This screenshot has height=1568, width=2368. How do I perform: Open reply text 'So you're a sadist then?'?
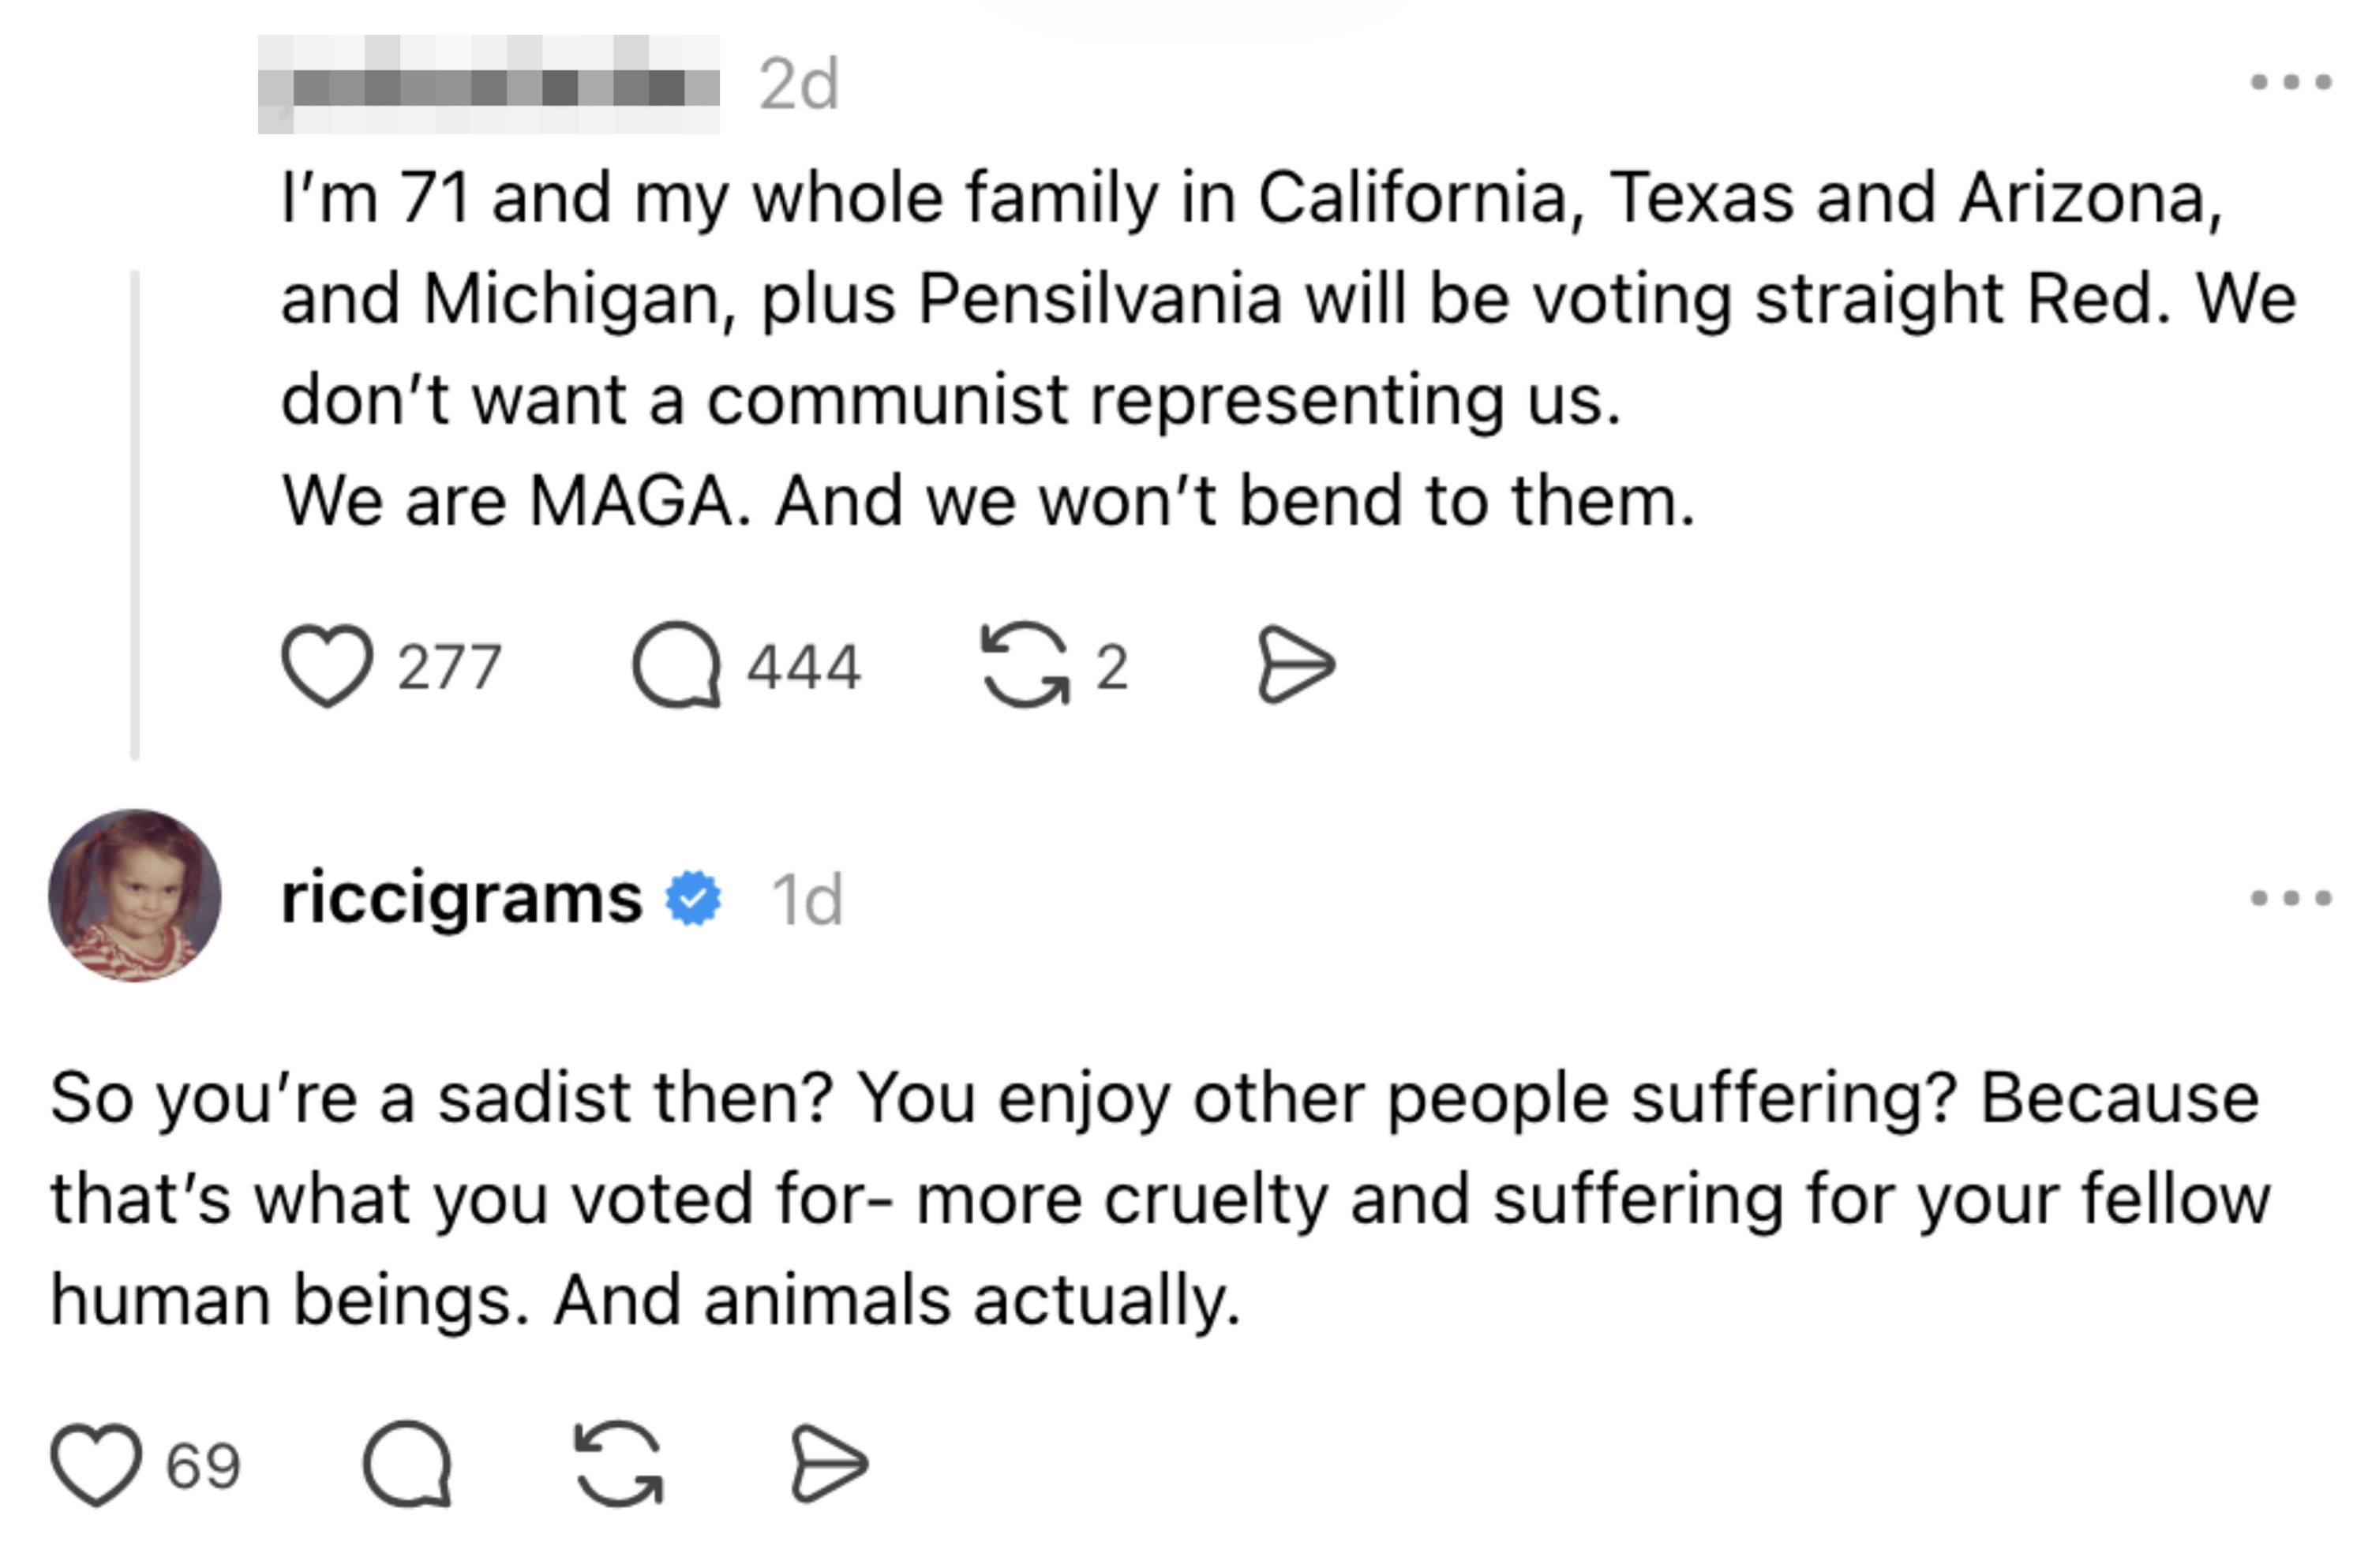click(x=1160, y=1198)
